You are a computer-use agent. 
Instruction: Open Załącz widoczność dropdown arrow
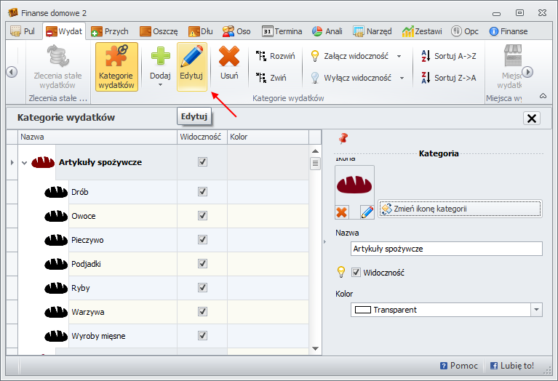pyautogui.click(x=399, y=56)
